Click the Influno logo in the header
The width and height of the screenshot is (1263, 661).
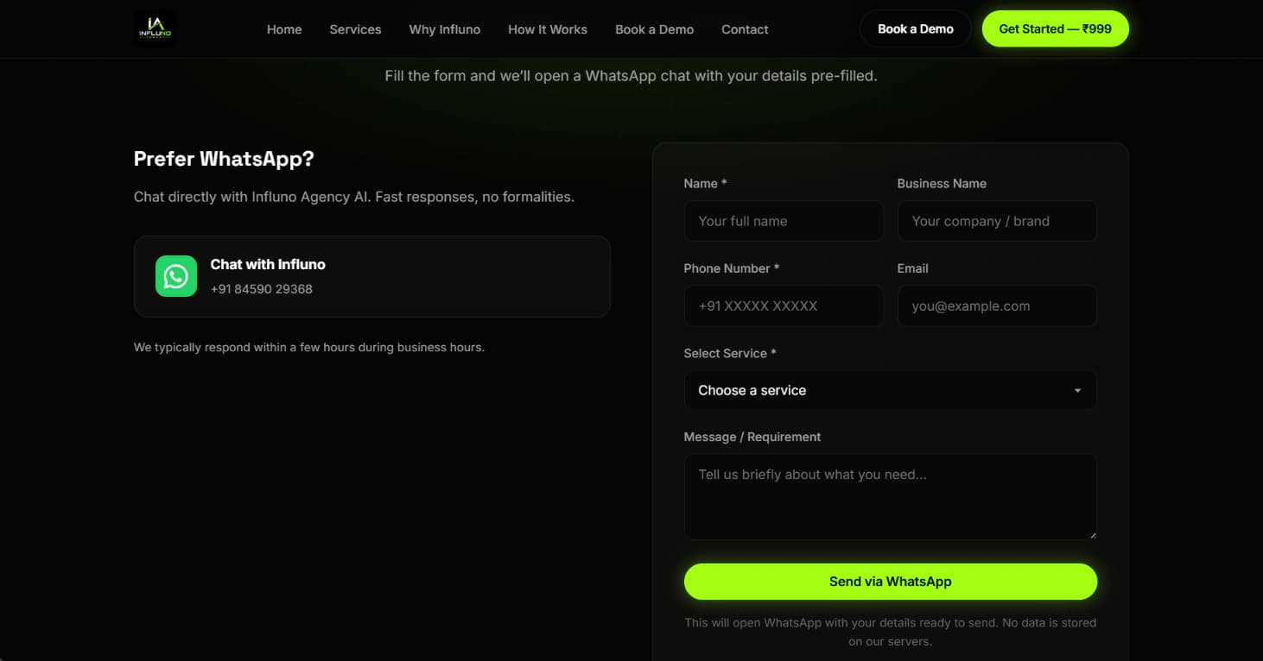click(155, 28)
